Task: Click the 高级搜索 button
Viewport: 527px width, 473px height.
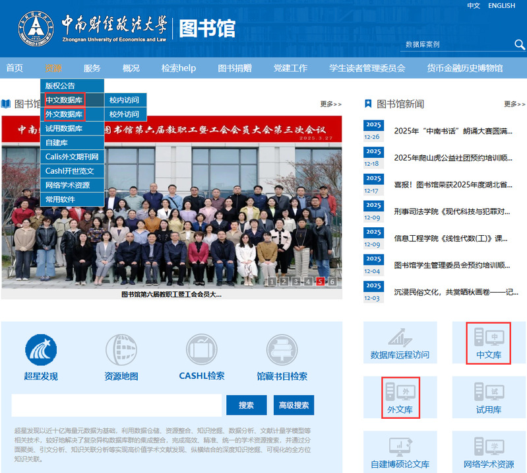Action: pyautogui.click(x=294, y=405)
